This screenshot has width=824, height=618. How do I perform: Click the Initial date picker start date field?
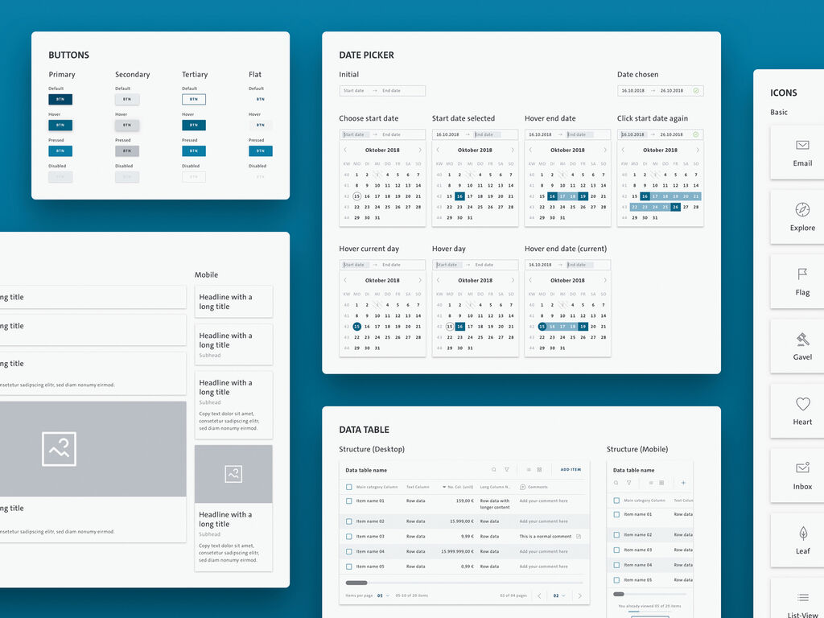click(354, 91)
